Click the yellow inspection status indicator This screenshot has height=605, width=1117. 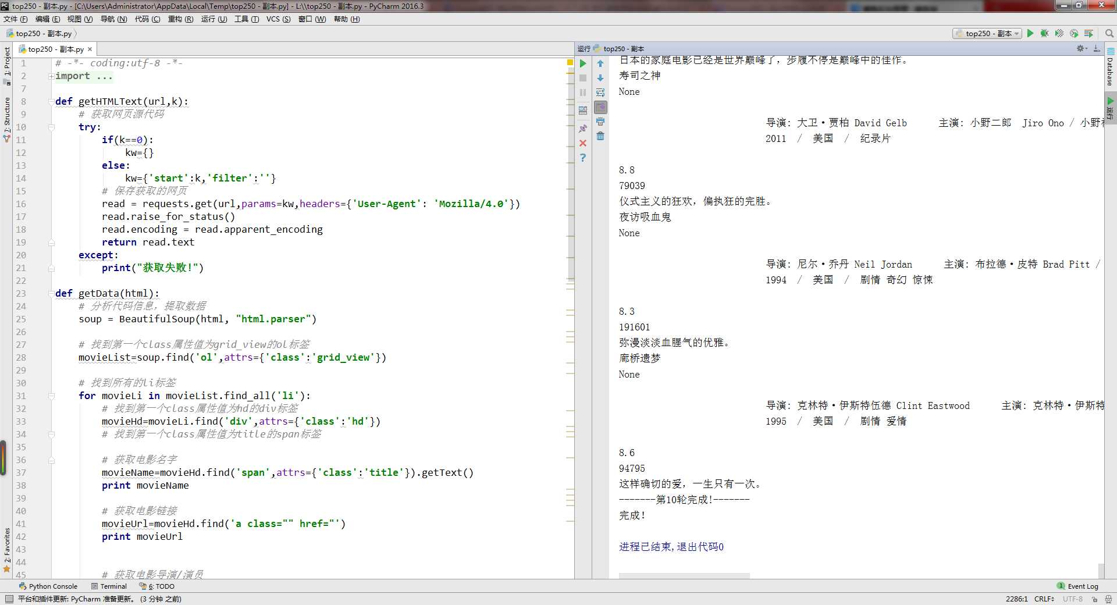(570, 62)
